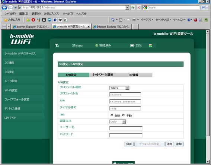Expand the address bar history dropdown
The image size is (211, 165).
[127, 7]
